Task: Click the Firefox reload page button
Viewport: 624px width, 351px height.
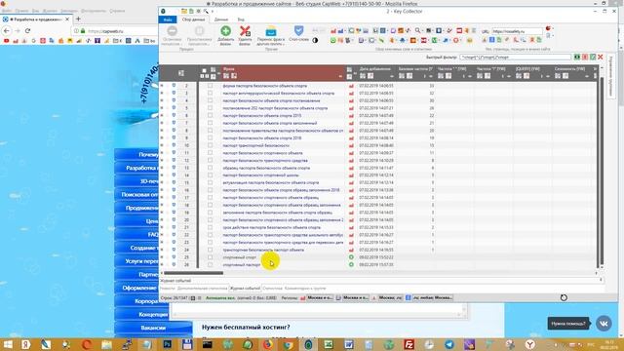Action: pyautogui.click(x=27, y=30)
